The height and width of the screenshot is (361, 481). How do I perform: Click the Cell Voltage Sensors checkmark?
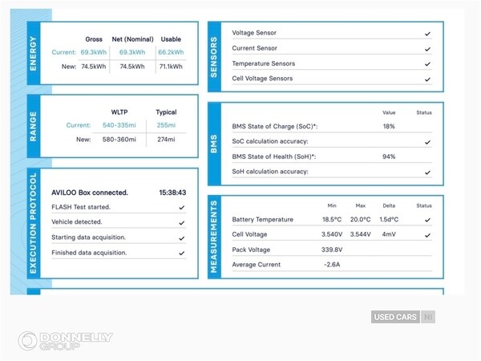click(427, 79)
